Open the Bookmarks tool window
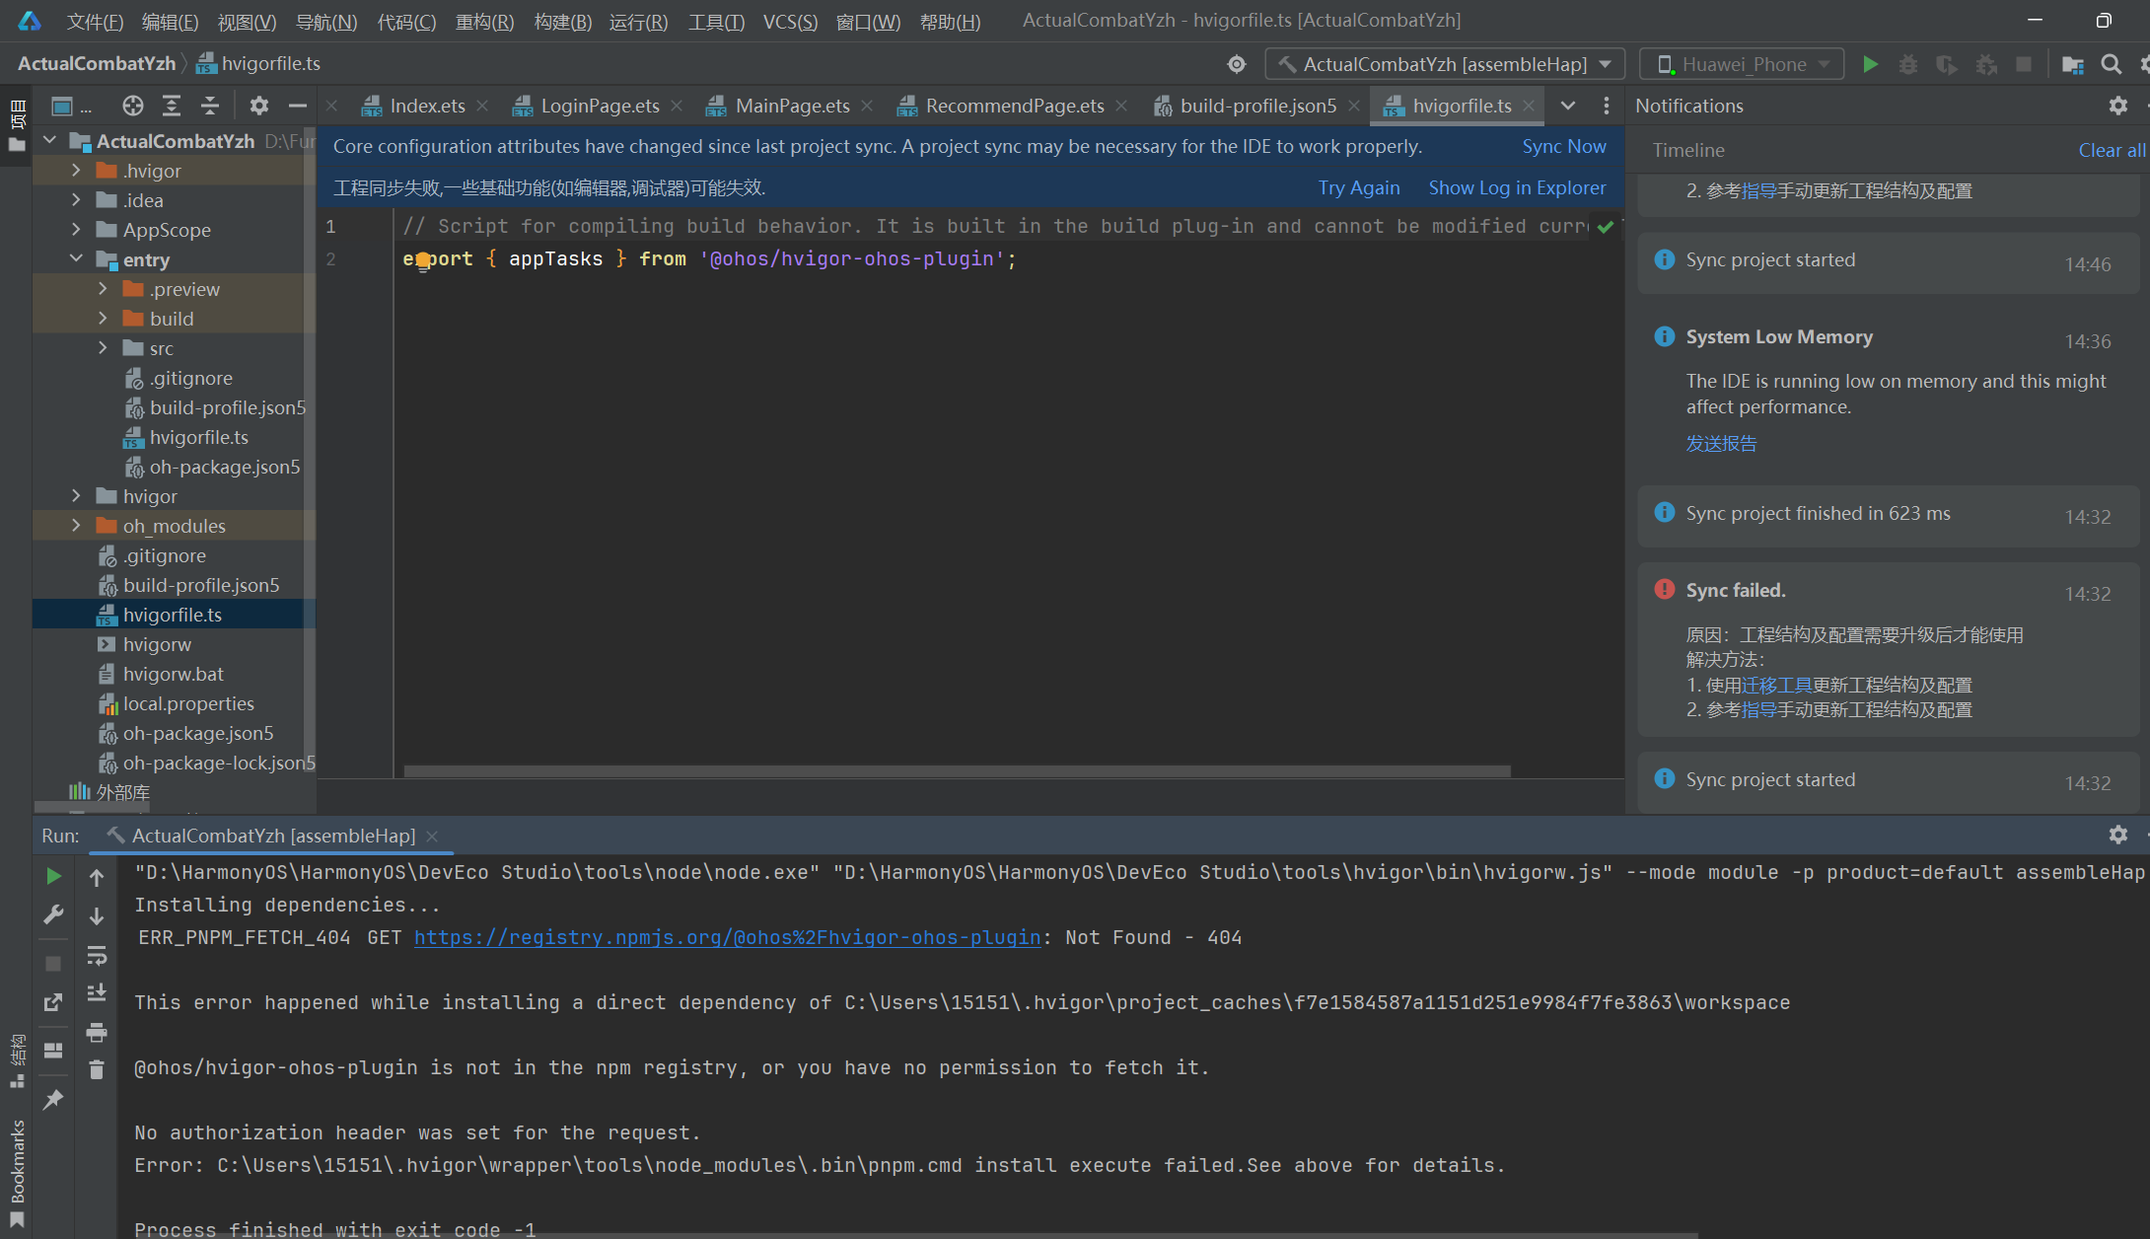This screenshot has height=1239, width=2150. pyautogui.click(x=17, y=1174)
